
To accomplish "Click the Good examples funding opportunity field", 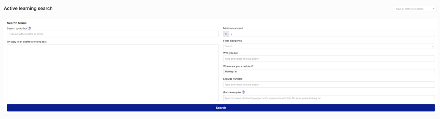I will pos(329,98).
